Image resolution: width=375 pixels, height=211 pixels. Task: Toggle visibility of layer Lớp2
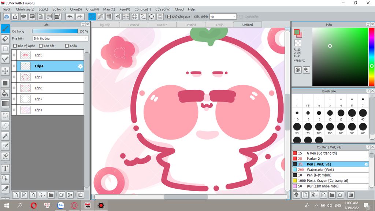tap(14, 77)
